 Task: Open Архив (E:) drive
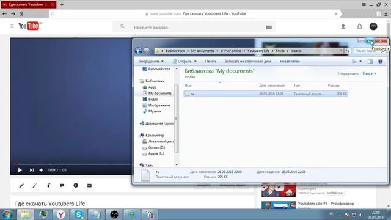pos(153,153)
